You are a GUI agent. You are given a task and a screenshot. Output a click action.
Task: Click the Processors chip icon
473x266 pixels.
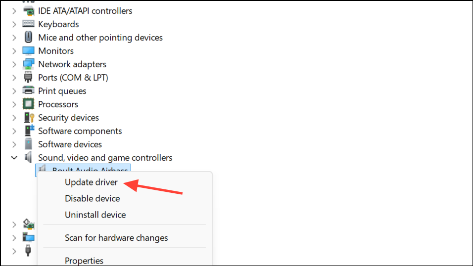[x=29, y=104]
